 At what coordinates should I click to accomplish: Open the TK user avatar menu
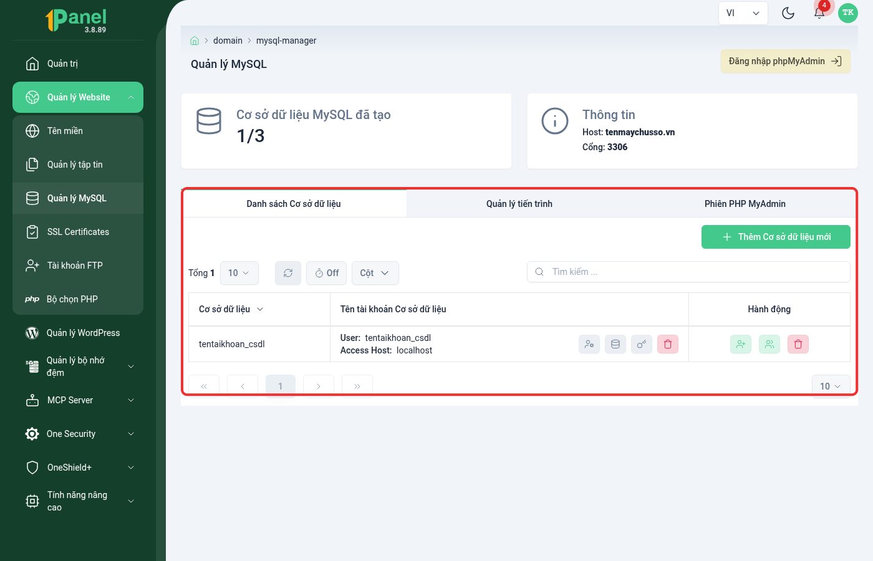[848, 12]
